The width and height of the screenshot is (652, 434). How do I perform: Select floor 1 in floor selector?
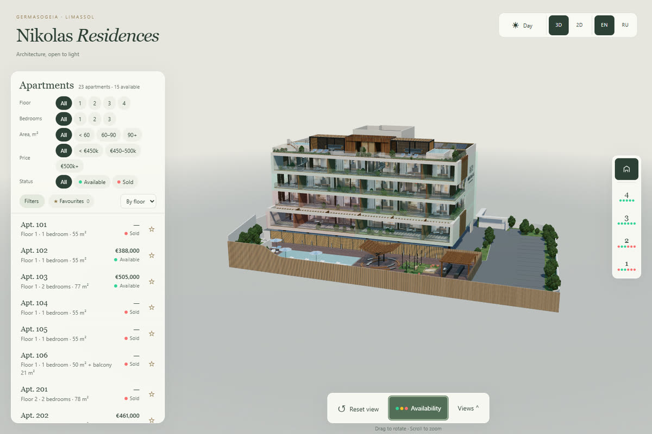click(x=626, y=265)
